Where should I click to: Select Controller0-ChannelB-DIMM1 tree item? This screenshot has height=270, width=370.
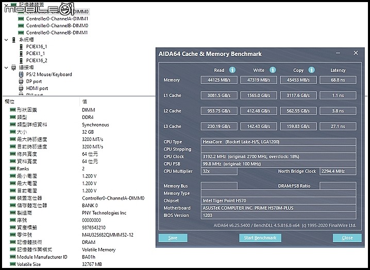point(57,32)
